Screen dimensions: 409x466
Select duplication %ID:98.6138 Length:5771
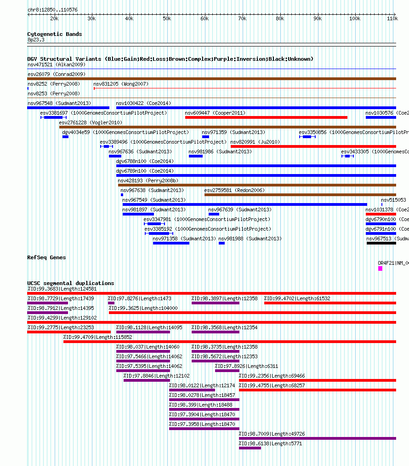271,443
